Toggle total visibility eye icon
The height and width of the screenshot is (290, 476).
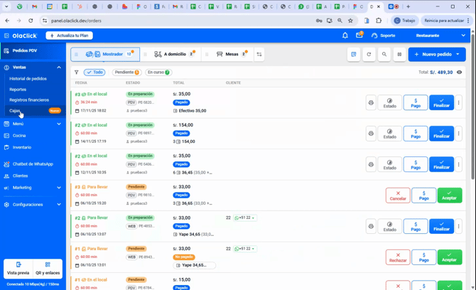[459, 72]
